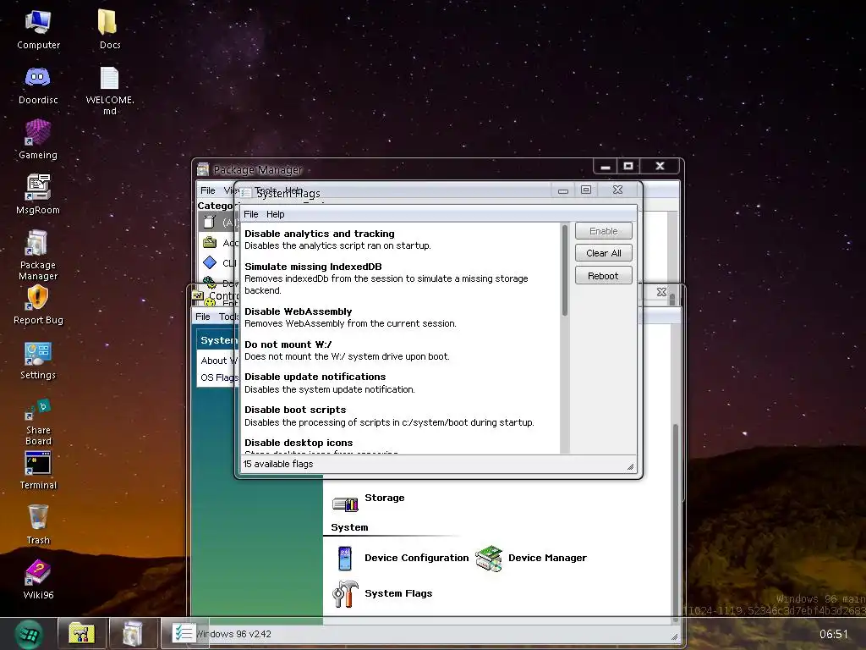Open Device Manager hardware icon

[489, 559]
